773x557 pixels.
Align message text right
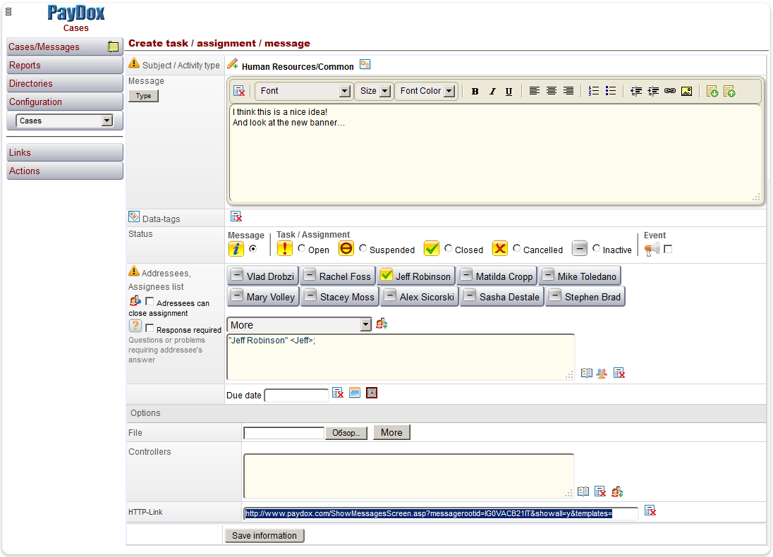tap(568, 91)
